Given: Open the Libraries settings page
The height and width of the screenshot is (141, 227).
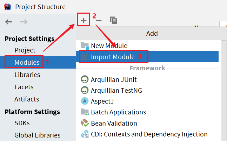Looking at the screenshot, I should click(27, 75).
